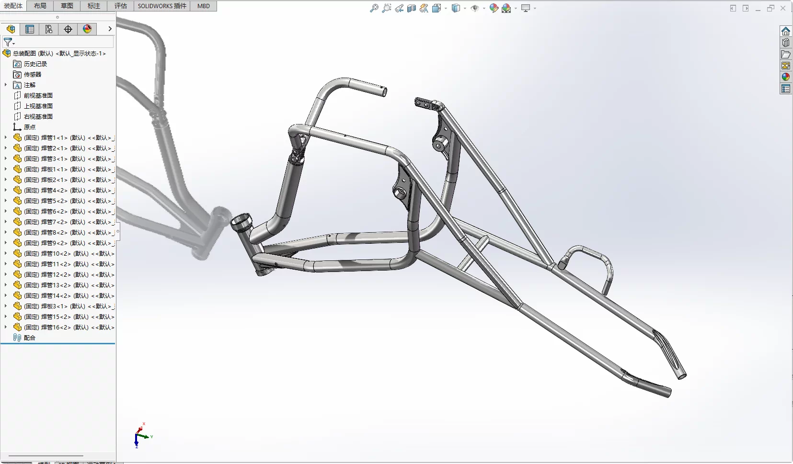The width and height of the screenshot is (793, 464).
Task: Click the Zoom to Fit magnifier icon
Action: tap(374, 8)
